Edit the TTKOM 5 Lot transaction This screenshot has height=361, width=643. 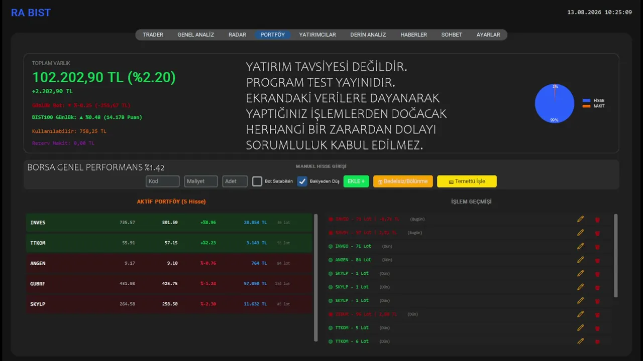click(581, 327)
